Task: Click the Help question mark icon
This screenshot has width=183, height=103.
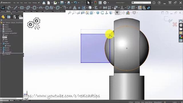Action: 159,3
